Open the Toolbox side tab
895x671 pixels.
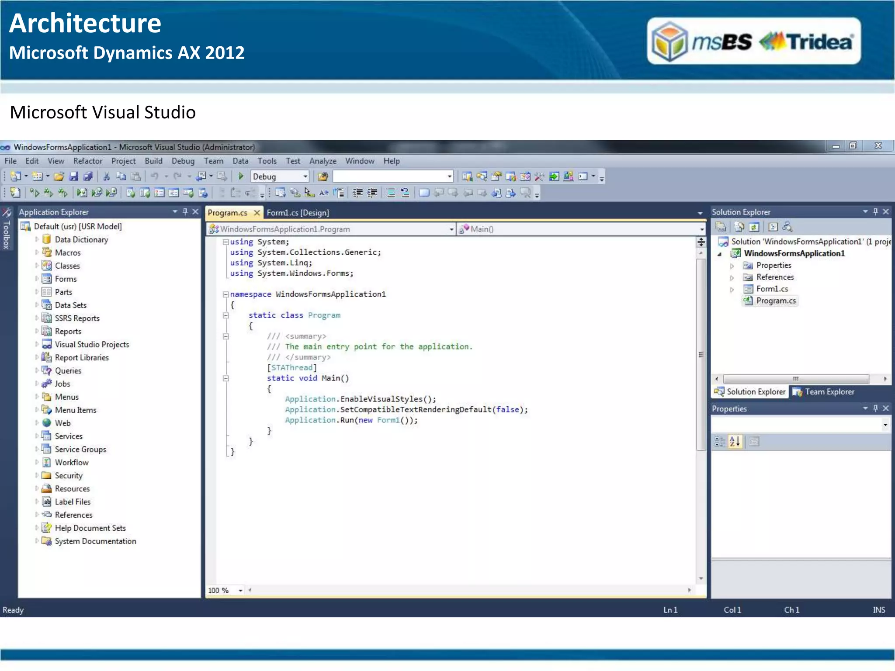click(7, 230)
